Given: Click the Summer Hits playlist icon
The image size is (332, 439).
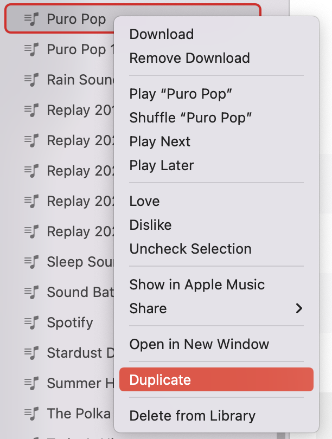Looking at the screenshot, I should coord(31,383).
